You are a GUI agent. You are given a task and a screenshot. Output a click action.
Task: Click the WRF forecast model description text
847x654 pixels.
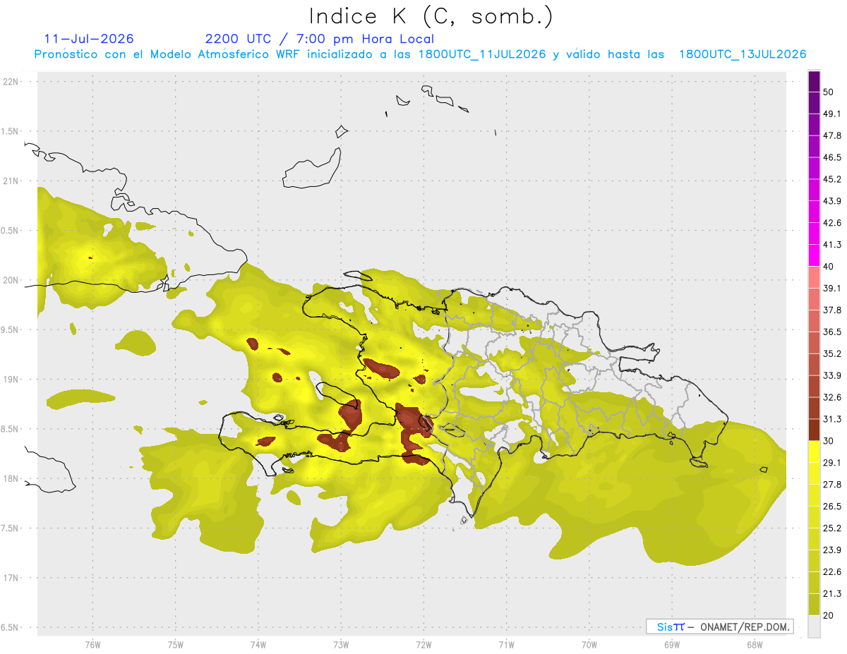click(x=421, y=54)
